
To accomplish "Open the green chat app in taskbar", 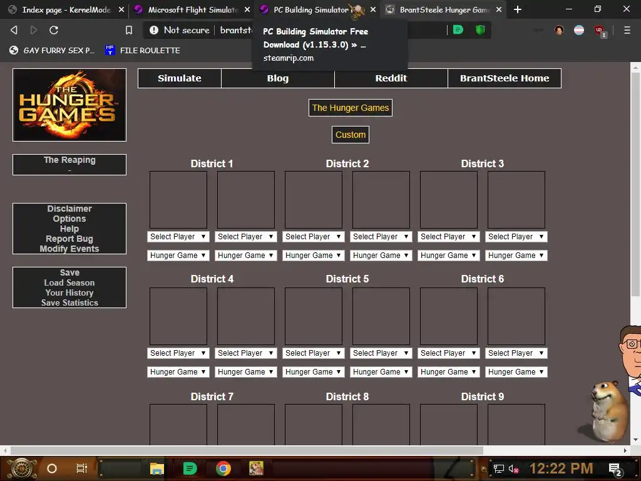I will coord(190,468).
